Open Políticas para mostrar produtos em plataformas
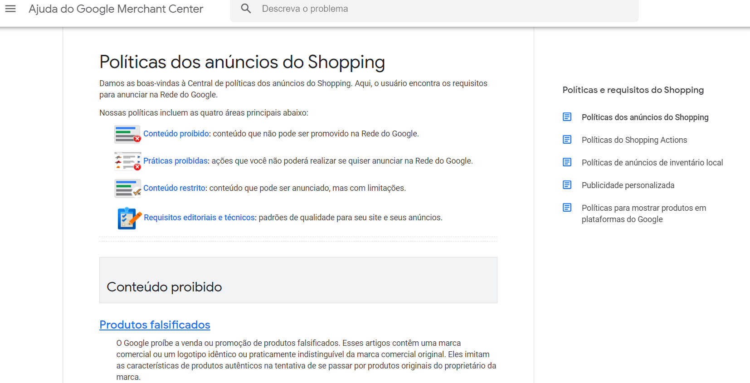 (644, 213)
